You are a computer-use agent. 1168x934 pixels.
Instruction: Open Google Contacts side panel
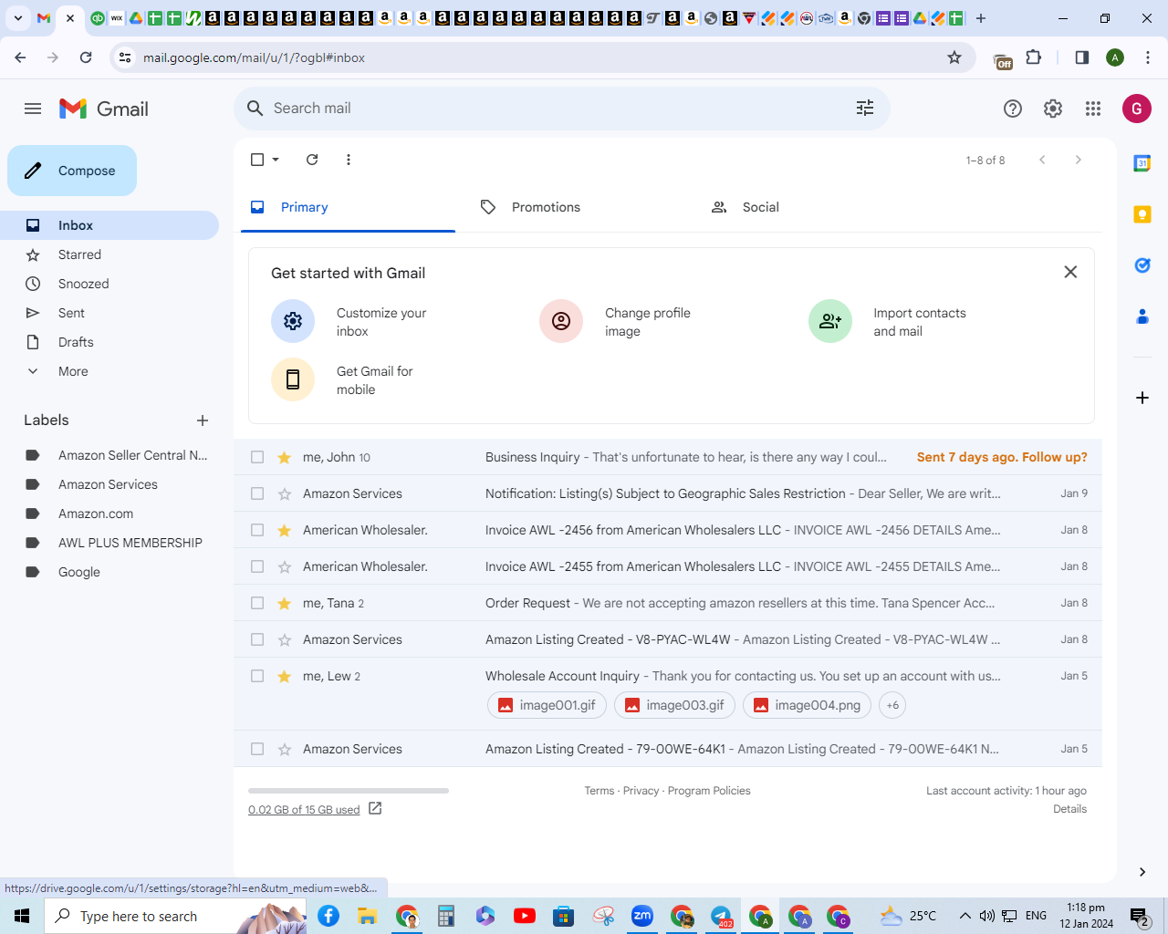point(1142,317)
